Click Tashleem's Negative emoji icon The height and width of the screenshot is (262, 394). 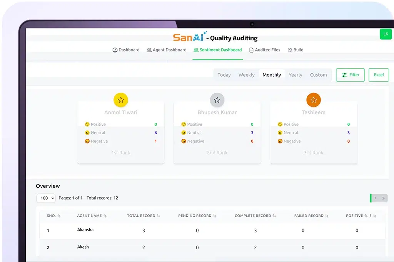pos(280,141)
